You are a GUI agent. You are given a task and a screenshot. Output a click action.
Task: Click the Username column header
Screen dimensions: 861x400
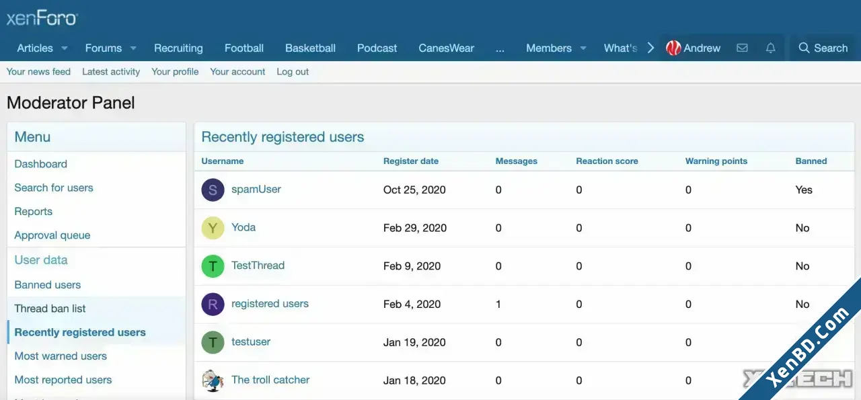click(x=223, y=161)
